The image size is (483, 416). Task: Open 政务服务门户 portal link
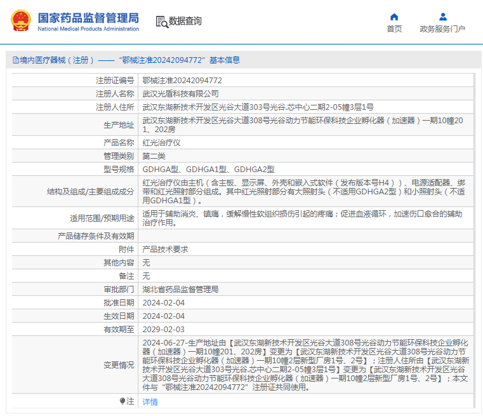click(442, 29)
